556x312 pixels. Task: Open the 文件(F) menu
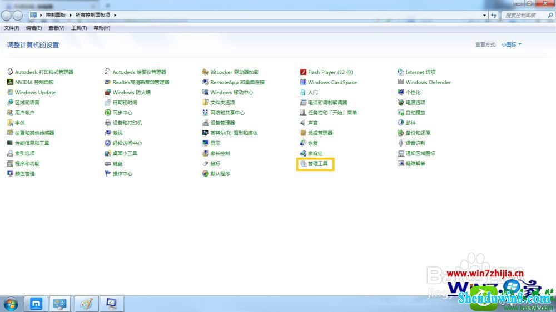[x=12, y=28]
